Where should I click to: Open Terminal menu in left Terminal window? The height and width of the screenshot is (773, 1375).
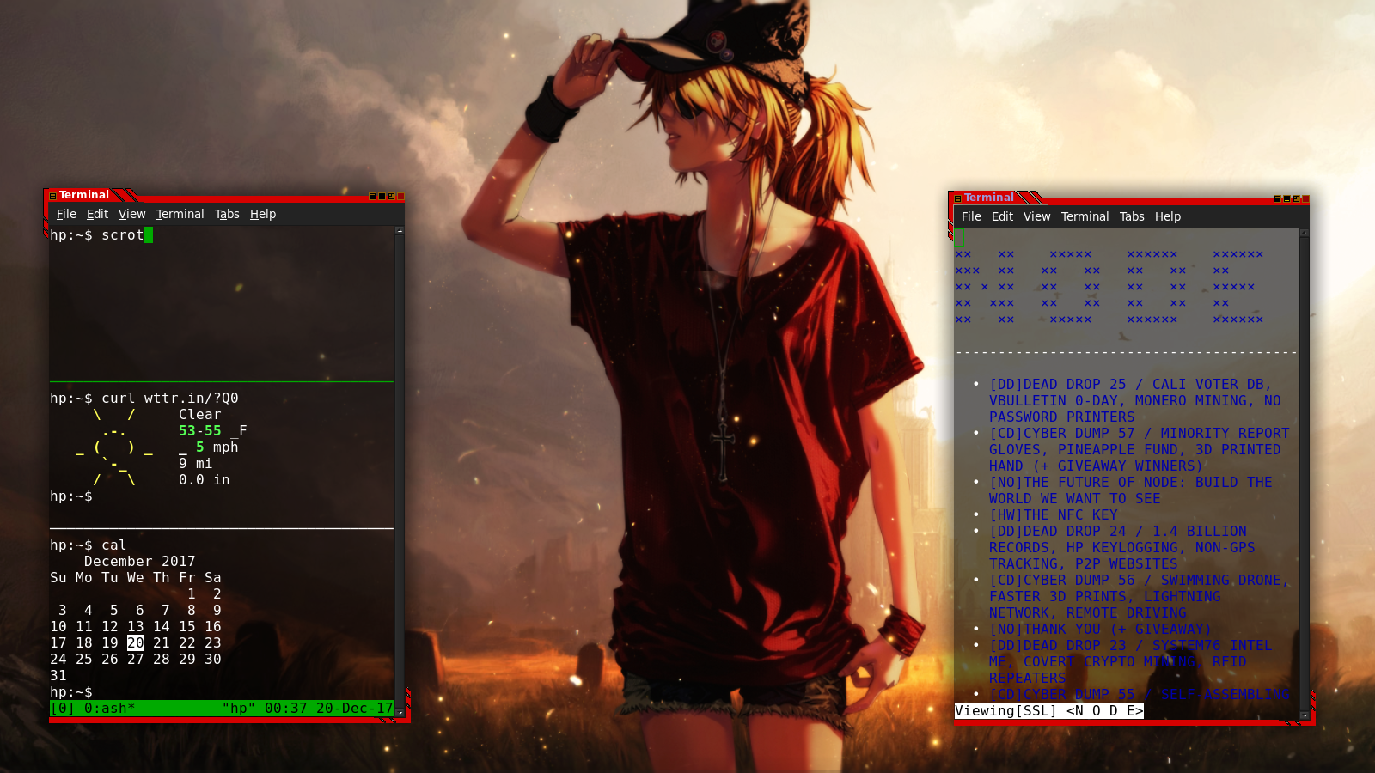click(x=180, y=215)
